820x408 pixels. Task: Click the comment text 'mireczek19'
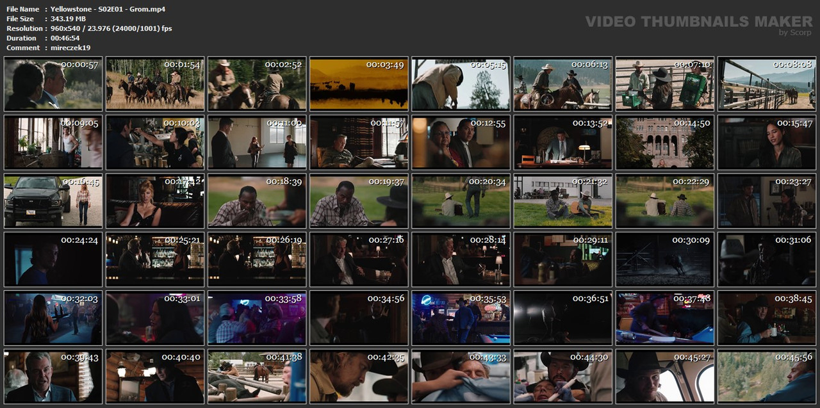pos(70,47)
